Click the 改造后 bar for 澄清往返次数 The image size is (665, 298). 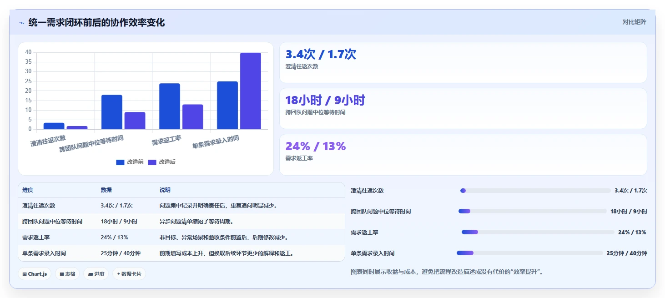click(77, 127)
